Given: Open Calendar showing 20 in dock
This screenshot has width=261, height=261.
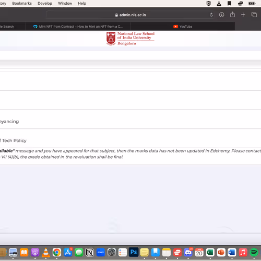Looking at the screenshot, I should point(199,252).
